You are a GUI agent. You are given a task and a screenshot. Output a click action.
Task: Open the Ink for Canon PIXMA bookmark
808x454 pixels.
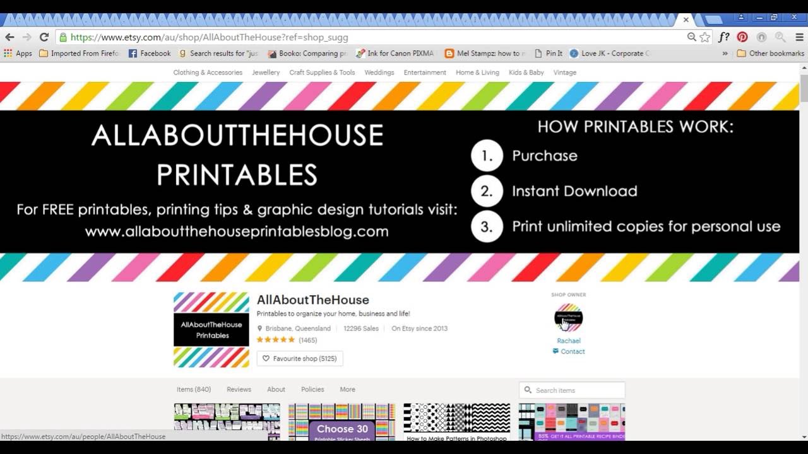coord(396,54)
